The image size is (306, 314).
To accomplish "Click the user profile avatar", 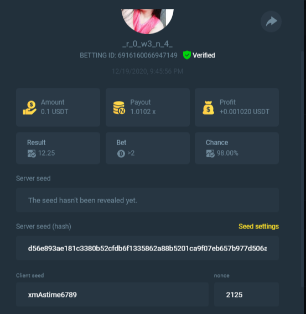I will (147, 21).
